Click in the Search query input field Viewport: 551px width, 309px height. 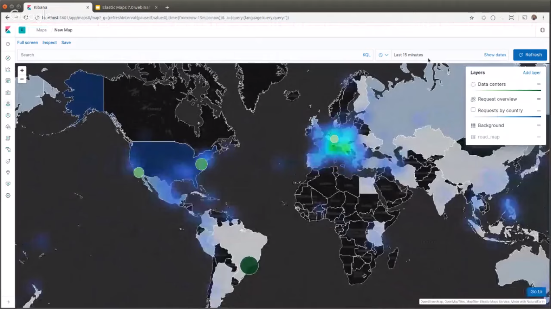click(x=161, y=55)
